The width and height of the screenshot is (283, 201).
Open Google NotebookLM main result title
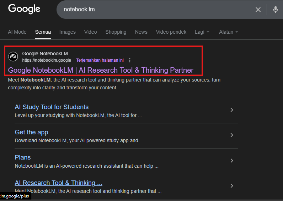click(x=101, y=70)
